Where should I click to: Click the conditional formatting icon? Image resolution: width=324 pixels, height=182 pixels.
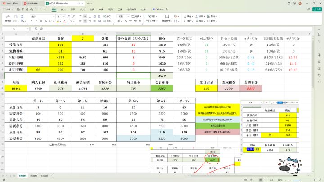click(167, 17)
